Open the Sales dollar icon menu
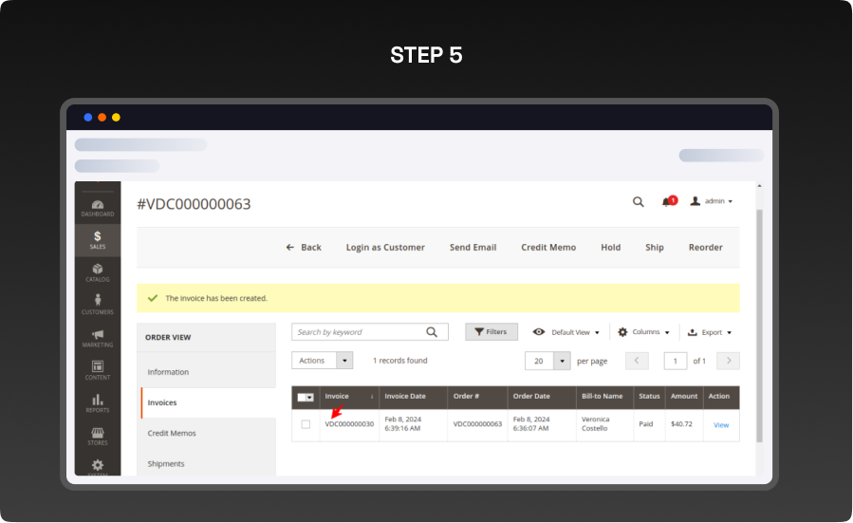The height and width of the screenshot is (523, 853). (98, 240)
